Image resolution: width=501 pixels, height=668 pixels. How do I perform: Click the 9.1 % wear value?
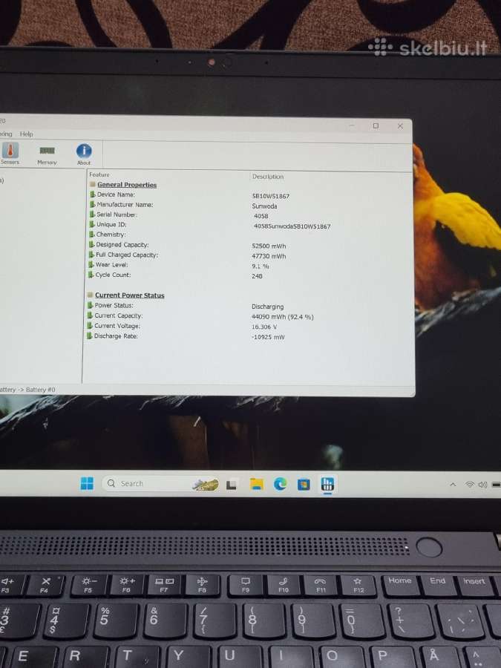pos(261,266)
